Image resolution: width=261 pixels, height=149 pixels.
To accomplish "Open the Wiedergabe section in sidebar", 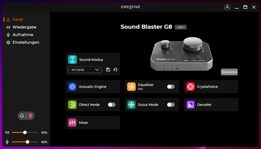I will tap(24, 27).
